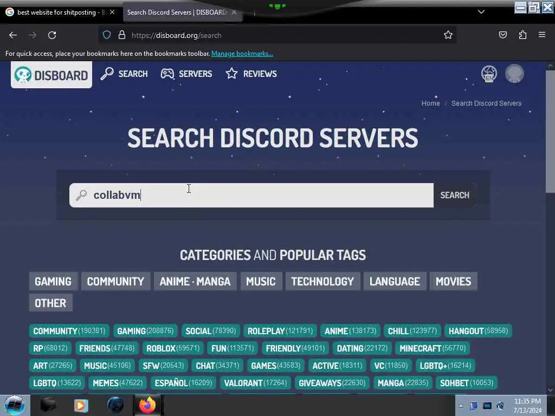Click the MINECRAFT tag
The image size is (555, 416).
433,348
